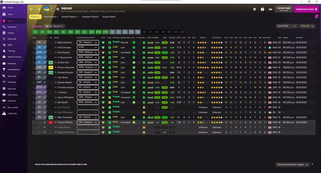Open the International menu
Viewport: 321px width, 173px height.
[51, 17]
